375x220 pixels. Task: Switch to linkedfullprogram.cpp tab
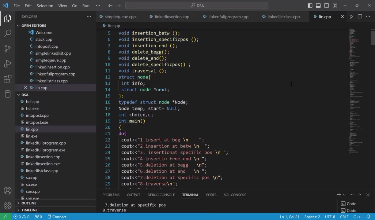pyautogui.click(x=228, y=16)
